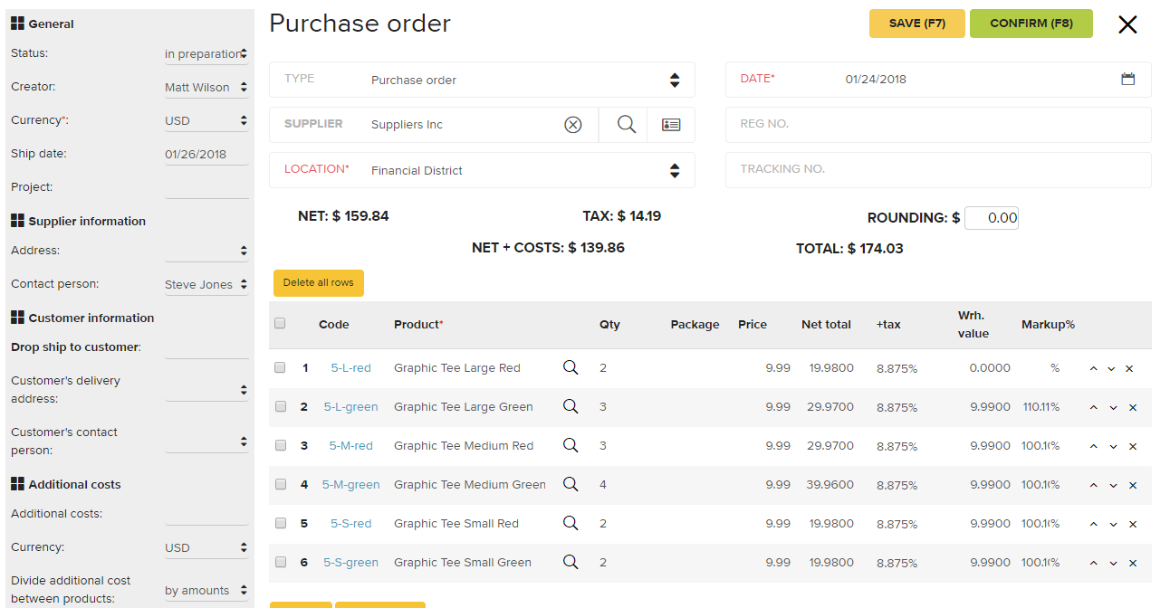
Task: Search product in Graphic Tee Medium Red row
Action: (x=571, y=445)
